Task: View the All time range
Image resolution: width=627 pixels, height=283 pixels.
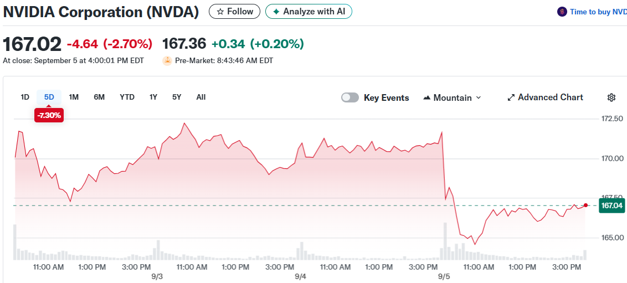Action: 201,97
